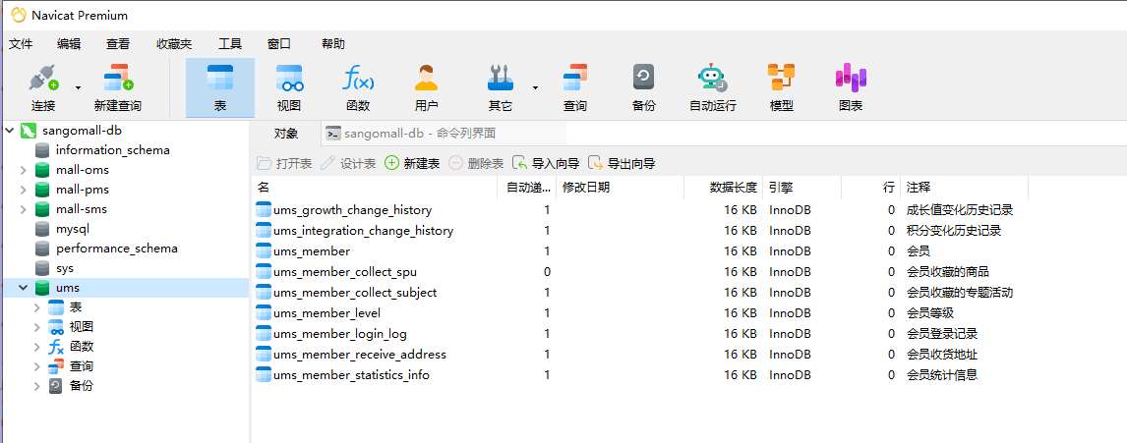Screen dimensions: 1127x443
Task: Sort by the 名 (Name) column header
Action: 374,188
